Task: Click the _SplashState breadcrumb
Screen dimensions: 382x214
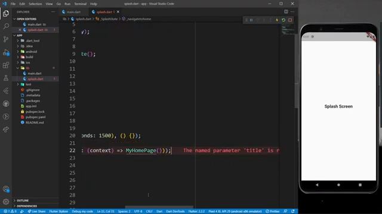Action: (109, 19)
